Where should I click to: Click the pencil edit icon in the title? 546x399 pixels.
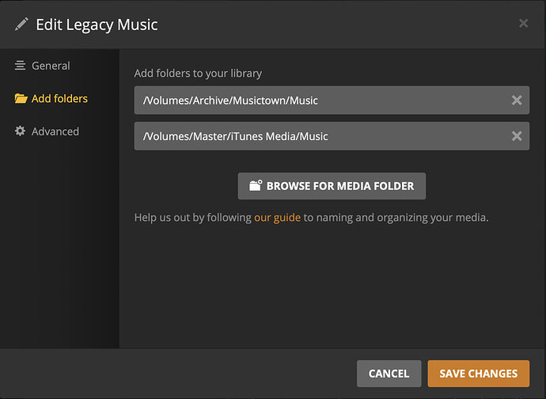pyautogui.click(x=21, y=25)
